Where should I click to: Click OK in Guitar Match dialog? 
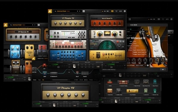[163, 70]
